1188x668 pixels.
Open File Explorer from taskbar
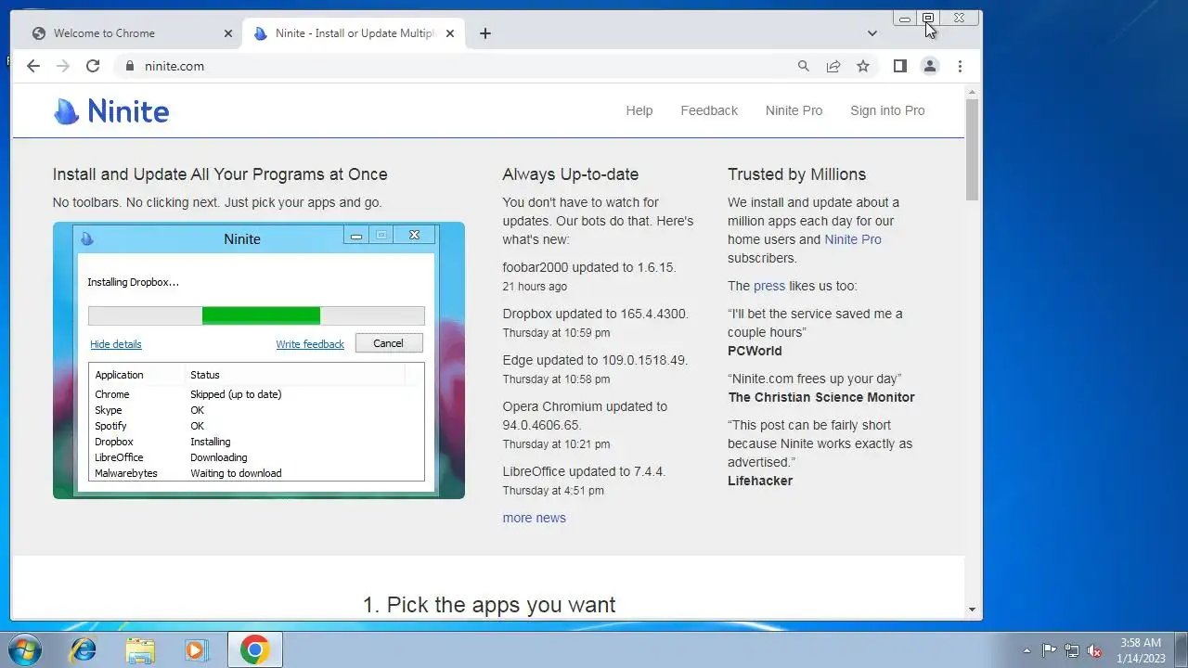(x=140, y=649)
